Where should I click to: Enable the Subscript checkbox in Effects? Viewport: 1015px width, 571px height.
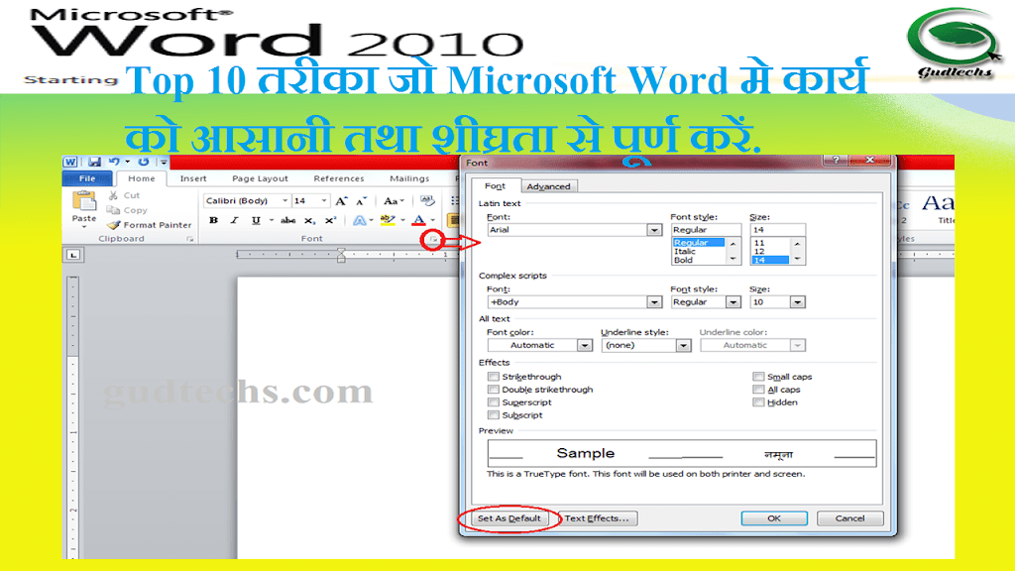(494, 415)
